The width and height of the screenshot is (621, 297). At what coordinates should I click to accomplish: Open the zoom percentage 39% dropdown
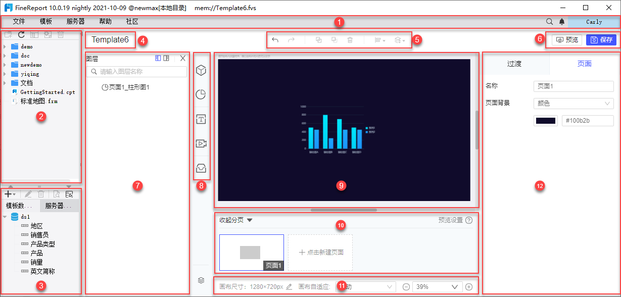(438, 286)
